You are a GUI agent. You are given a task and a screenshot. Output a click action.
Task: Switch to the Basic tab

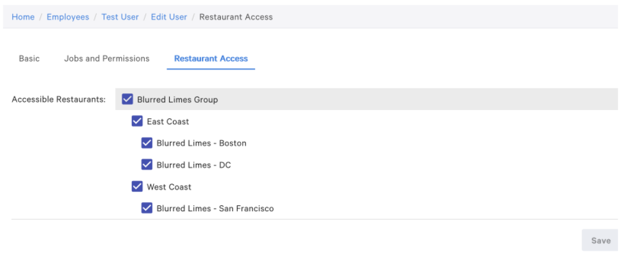point(29,58)
